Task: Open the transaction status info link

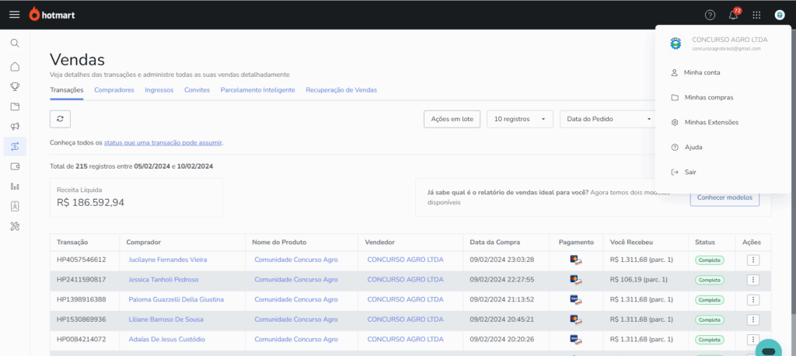Action: (x=163, y=143)
